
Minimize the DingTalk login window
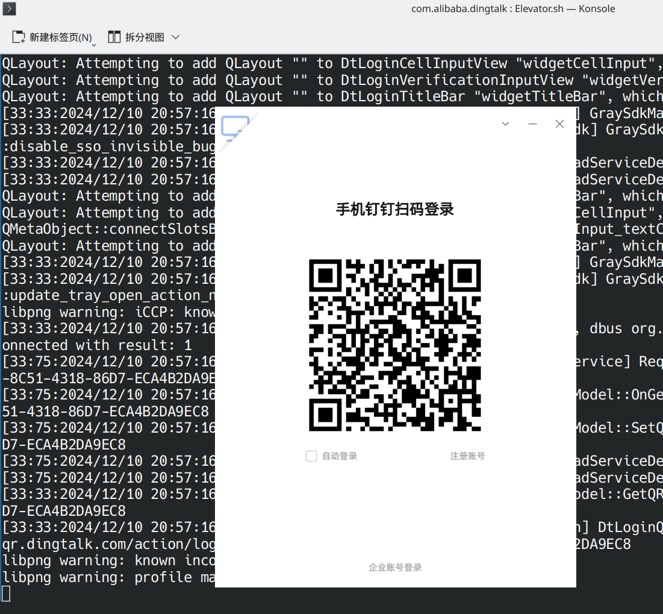click(532, 124)
